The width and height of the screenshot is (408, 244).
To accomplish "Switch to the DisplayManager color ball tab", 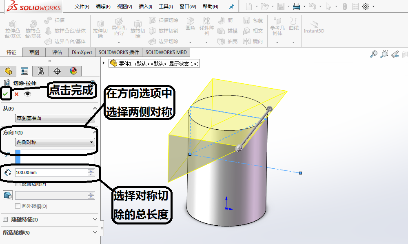I will coord(73,71).
